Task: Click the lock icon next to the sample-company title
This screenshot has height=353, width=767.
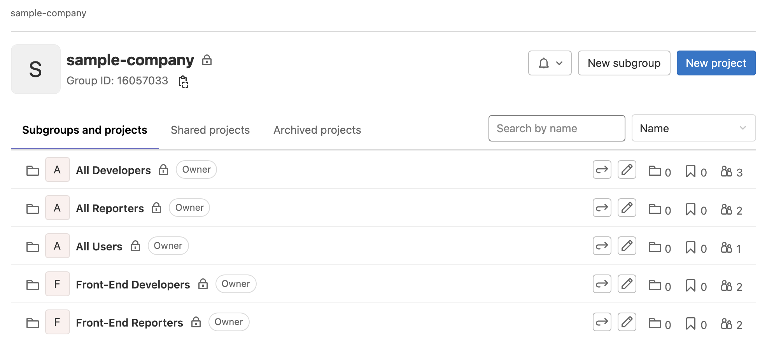Action: [x=207, y=60]
